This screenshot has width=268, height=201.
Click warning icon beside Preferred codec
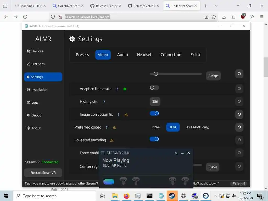(114, 127)
